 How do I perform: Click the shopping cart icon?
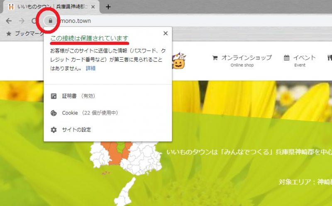click(x=215, y=58)
